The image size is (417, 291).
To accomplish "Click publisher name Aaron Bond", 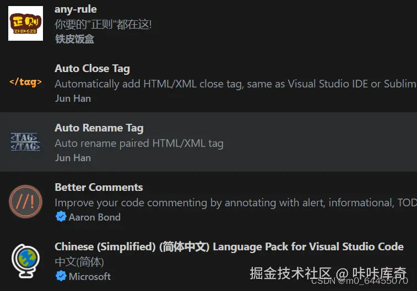I will (94, 217).
